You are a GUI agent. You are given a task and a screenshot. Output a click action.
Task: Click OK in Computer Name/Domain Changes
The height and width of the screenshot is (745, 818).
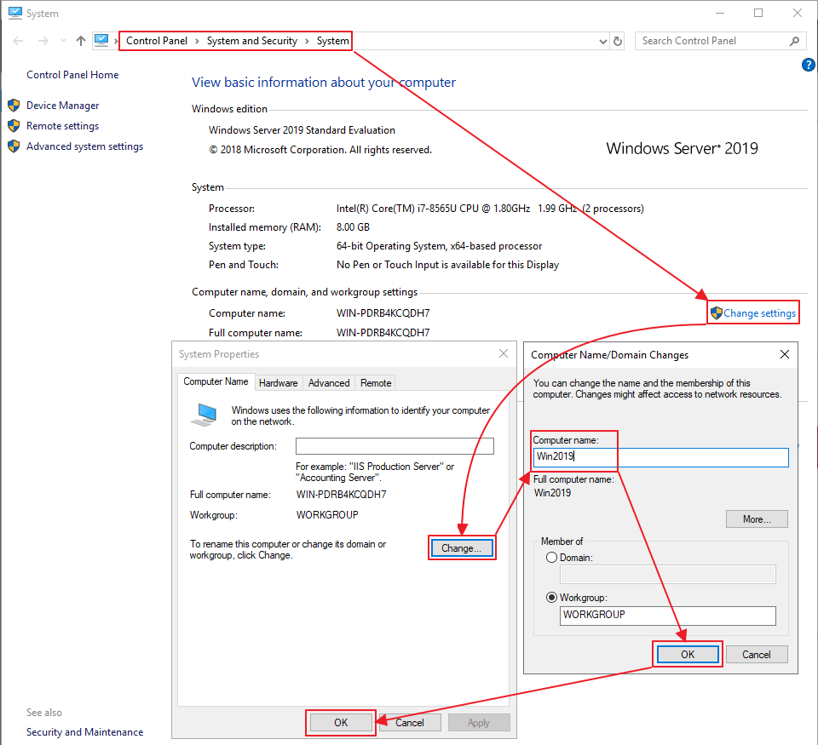click(x=688, y=654)
